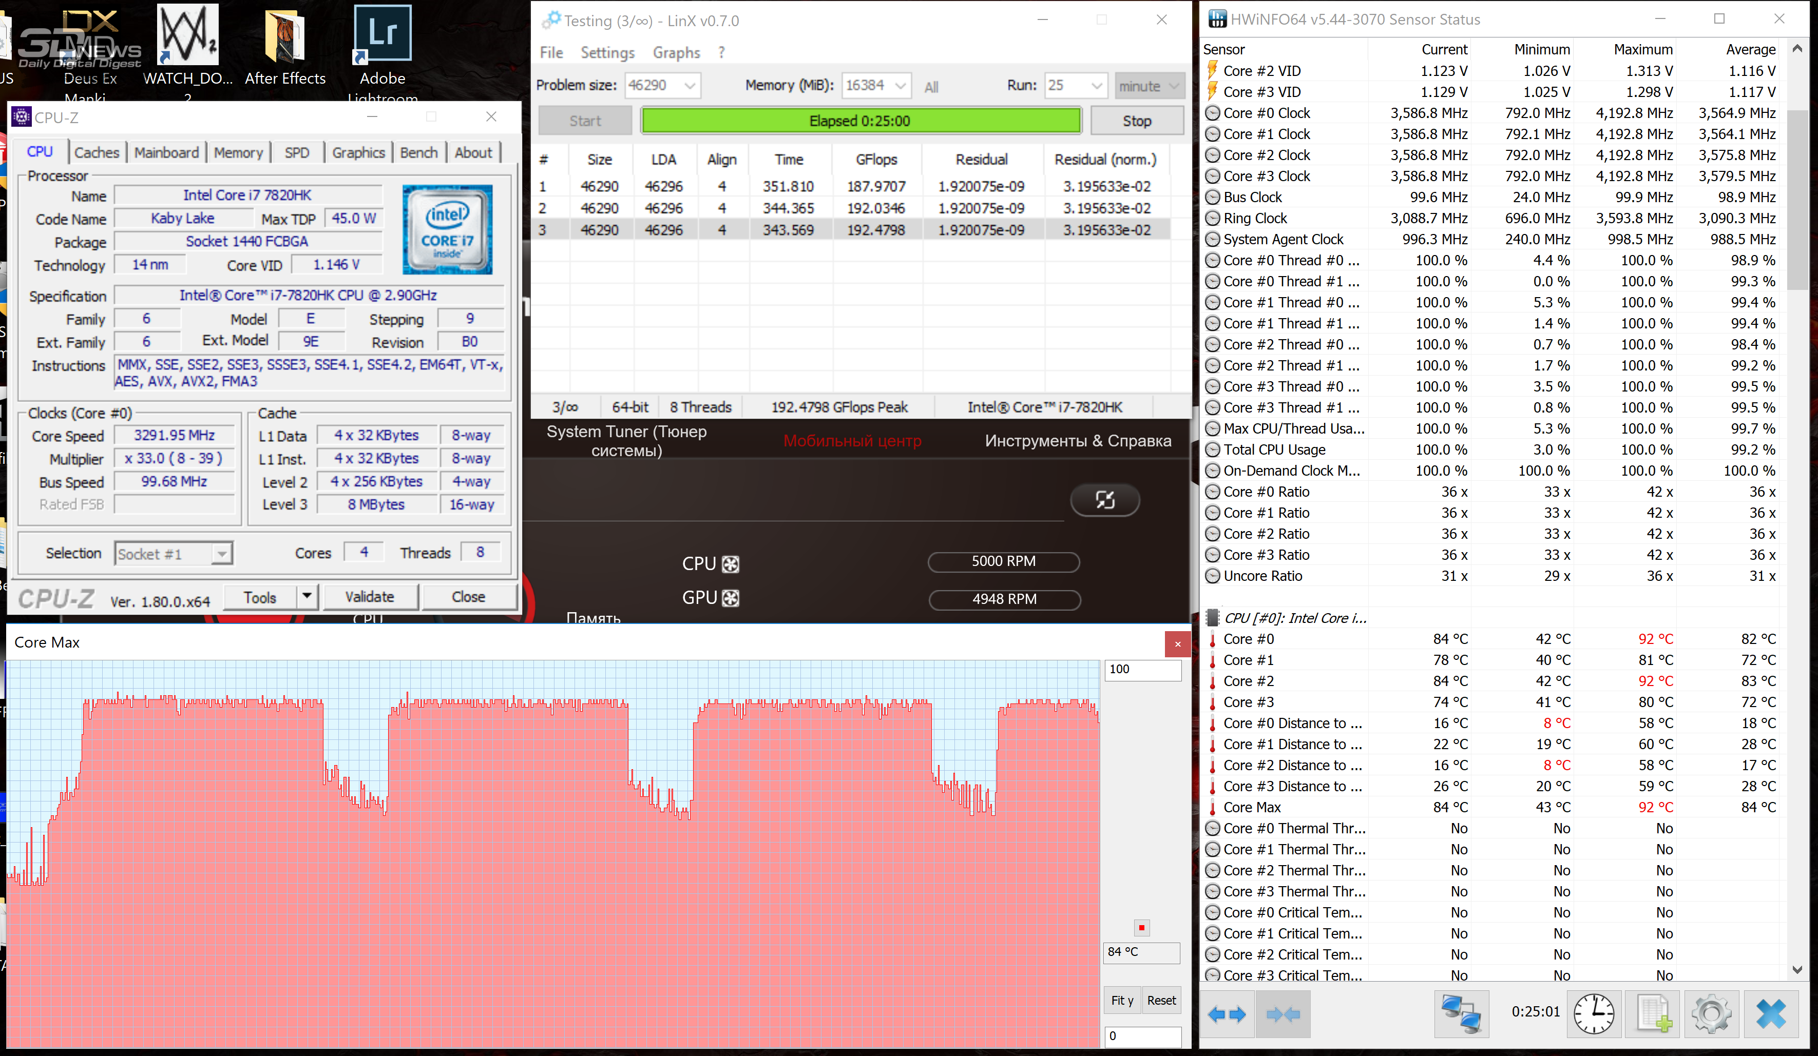1818x1056 pixels.
Task: Open the After Effects desktop icon
Action: point(285,47)
